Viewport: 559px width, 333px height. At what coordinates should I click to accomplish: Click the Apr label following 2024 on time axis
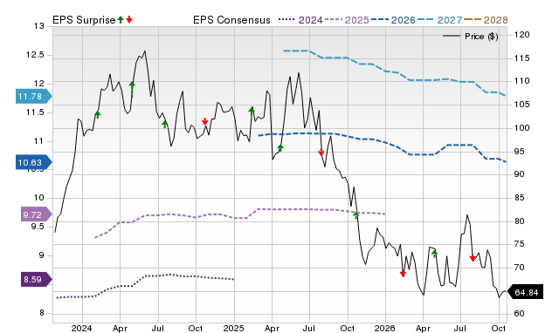(120, 328)
